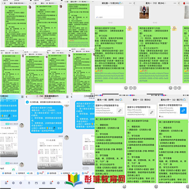
Task: Tap chat title 星光小学一(4)班(77)
Action: coord(172,100)
